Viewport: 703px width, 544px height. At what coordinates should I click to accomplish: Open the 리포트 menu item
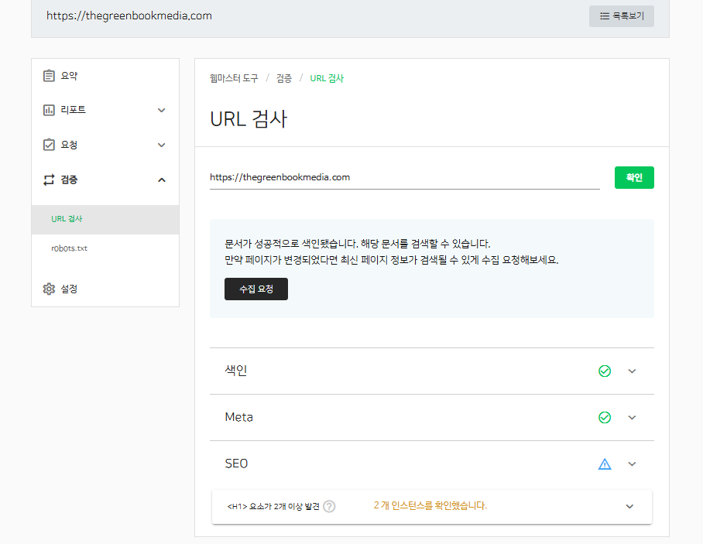[105, 110]
